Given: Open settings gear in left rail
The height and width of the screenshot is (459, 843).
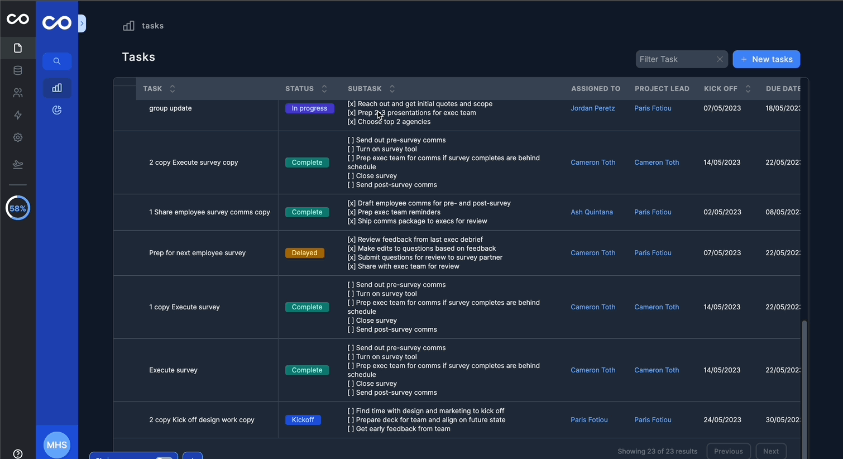Looking at the screenshot, I should pos(18,137).
